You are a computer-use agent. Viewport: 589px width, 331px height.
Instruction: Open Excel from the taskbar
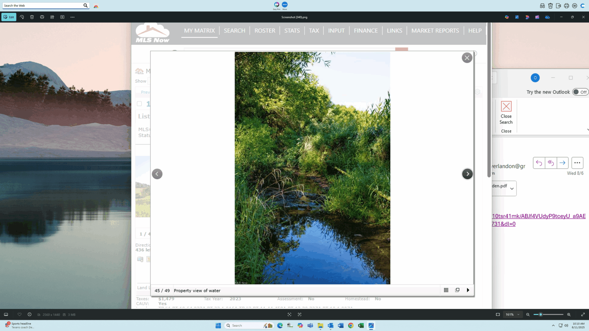(361, 325)
